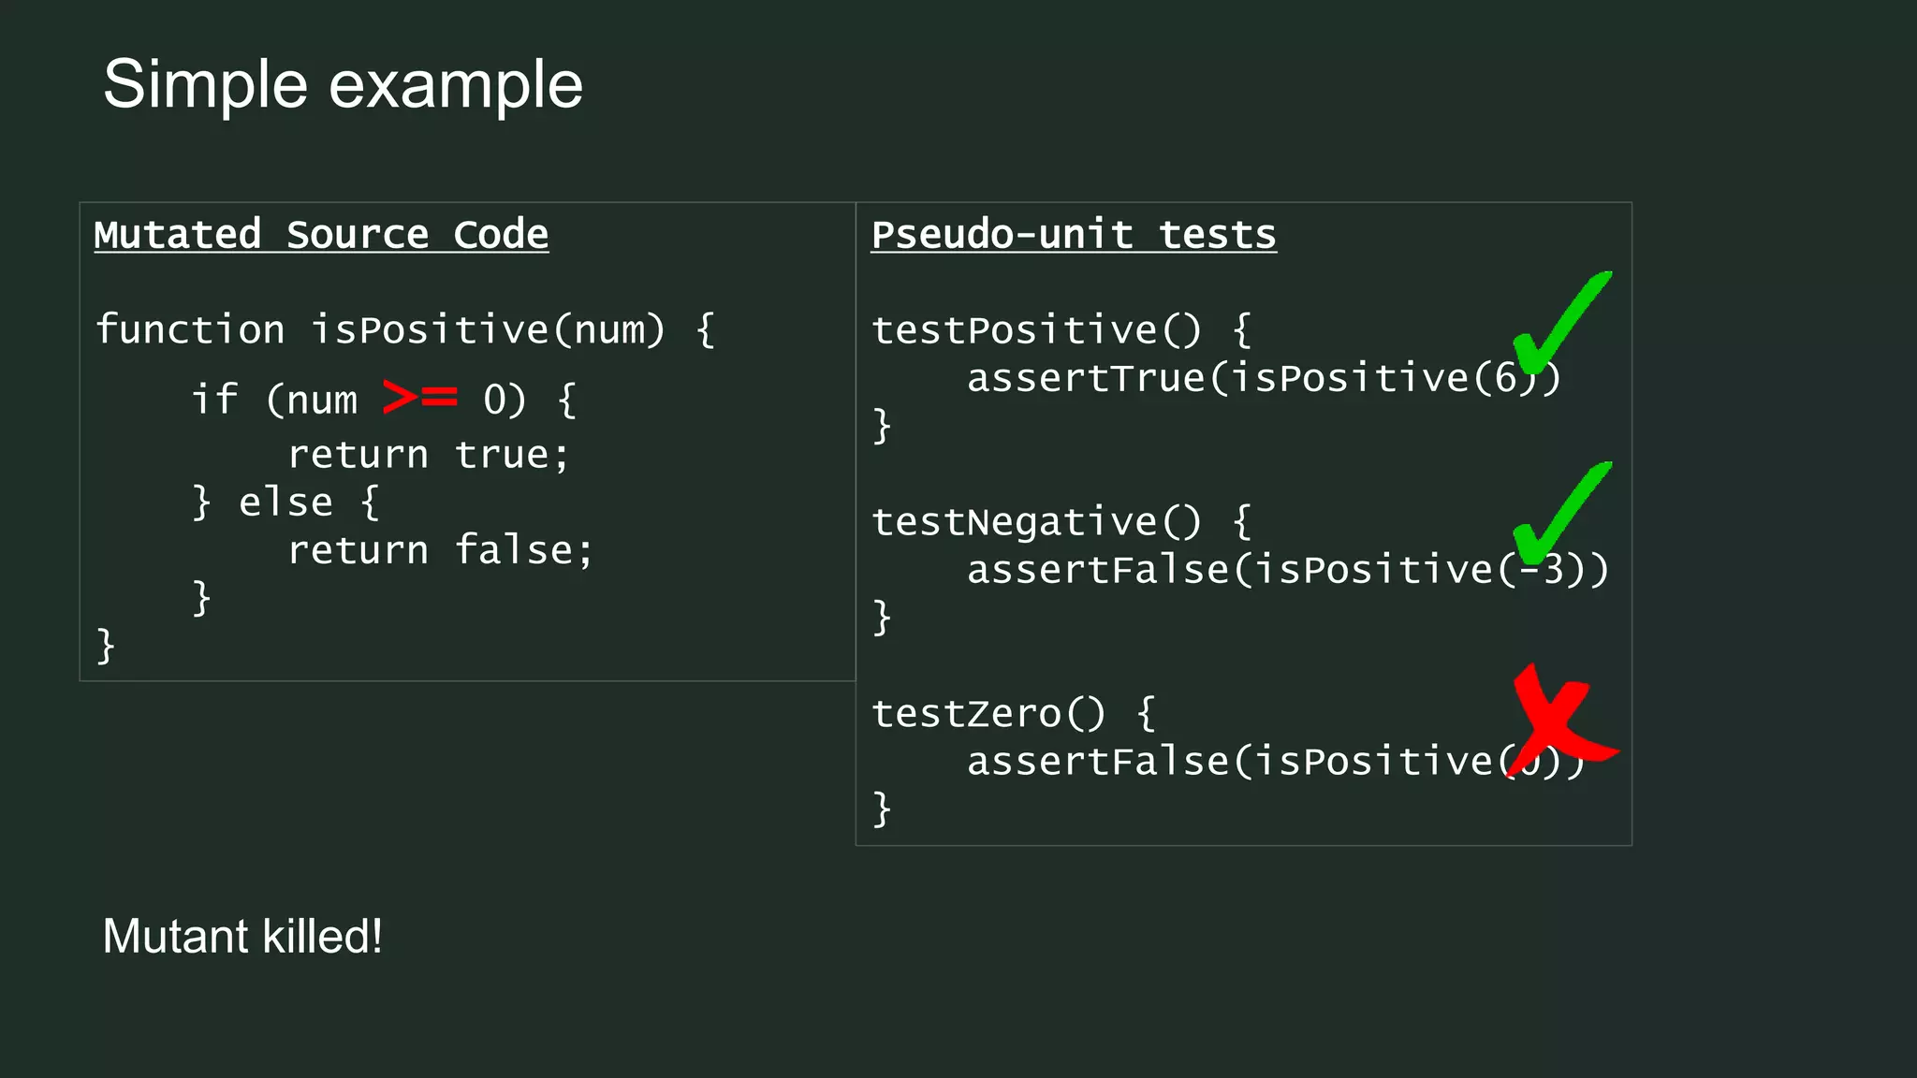Click the green checkmark beside testPositive
This screenshot has width=1917, height=1078.
(1558, 324)
